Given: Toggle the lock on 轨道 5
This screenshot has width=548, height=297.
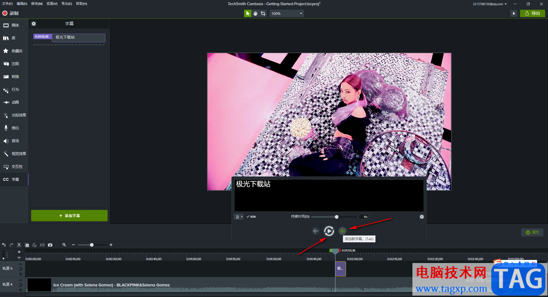Looking at the screenshot, I should (x=21, y=274).
